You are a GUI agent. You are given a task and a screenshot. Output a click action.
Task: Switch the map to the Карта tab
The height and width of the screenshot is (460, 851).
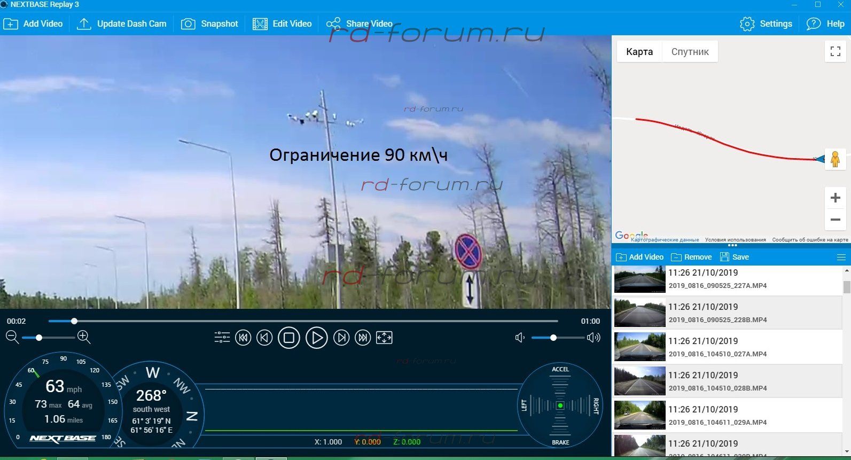point(639,52)
